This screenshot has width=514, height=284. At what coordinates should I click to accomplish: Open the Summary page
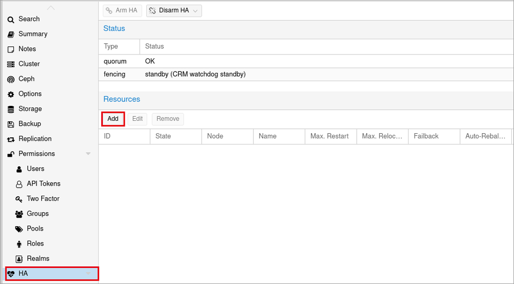(50, 34)
